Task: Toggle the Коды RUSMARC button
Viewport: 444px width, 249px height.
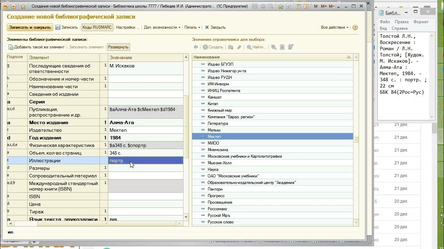Action: click(x=97, y=27)
